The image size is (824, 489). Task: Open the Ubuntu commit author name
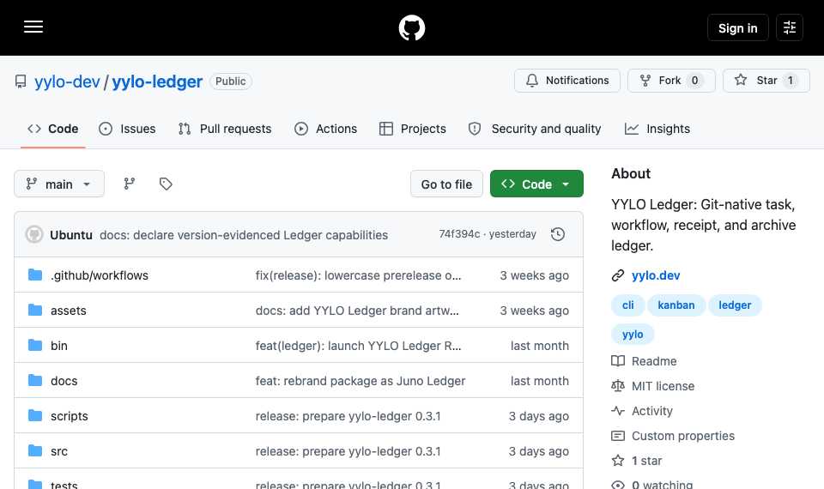tap(71, 235)
